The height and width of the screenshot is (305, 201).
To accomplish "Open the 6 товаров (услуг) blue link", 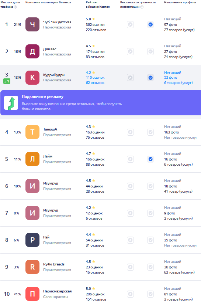I will pyautogui.click(x=178, y=83).
